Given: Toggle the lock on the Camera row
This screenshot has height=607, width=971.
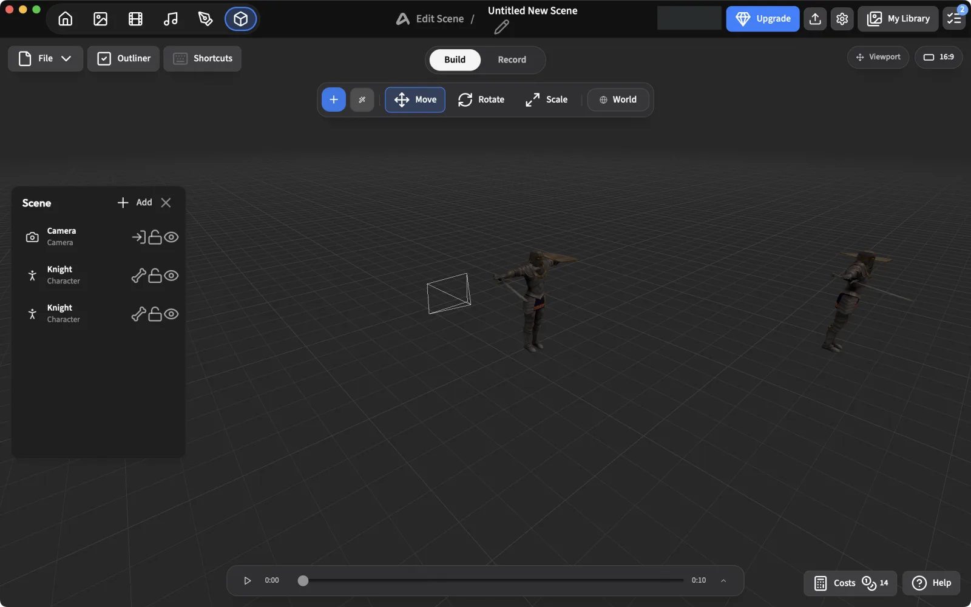Looking at the screenshot, I should pos(155,237).
